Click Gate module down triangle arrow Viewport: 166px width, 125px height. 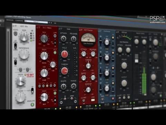tap(62, 28)
